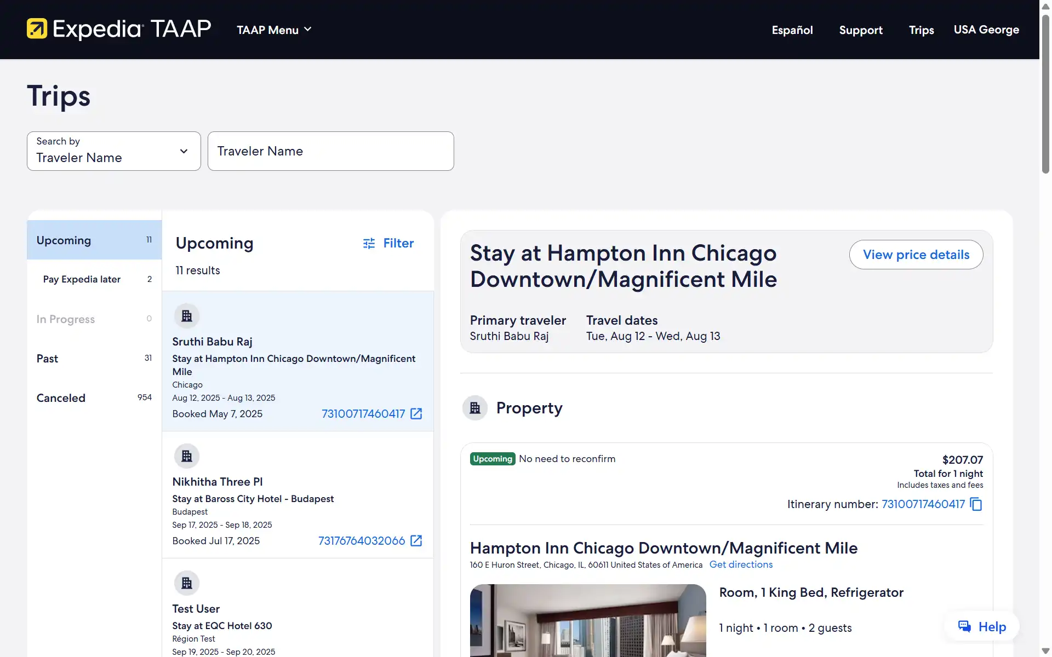Click the hotel property icon for Test User

coord(186,583)
